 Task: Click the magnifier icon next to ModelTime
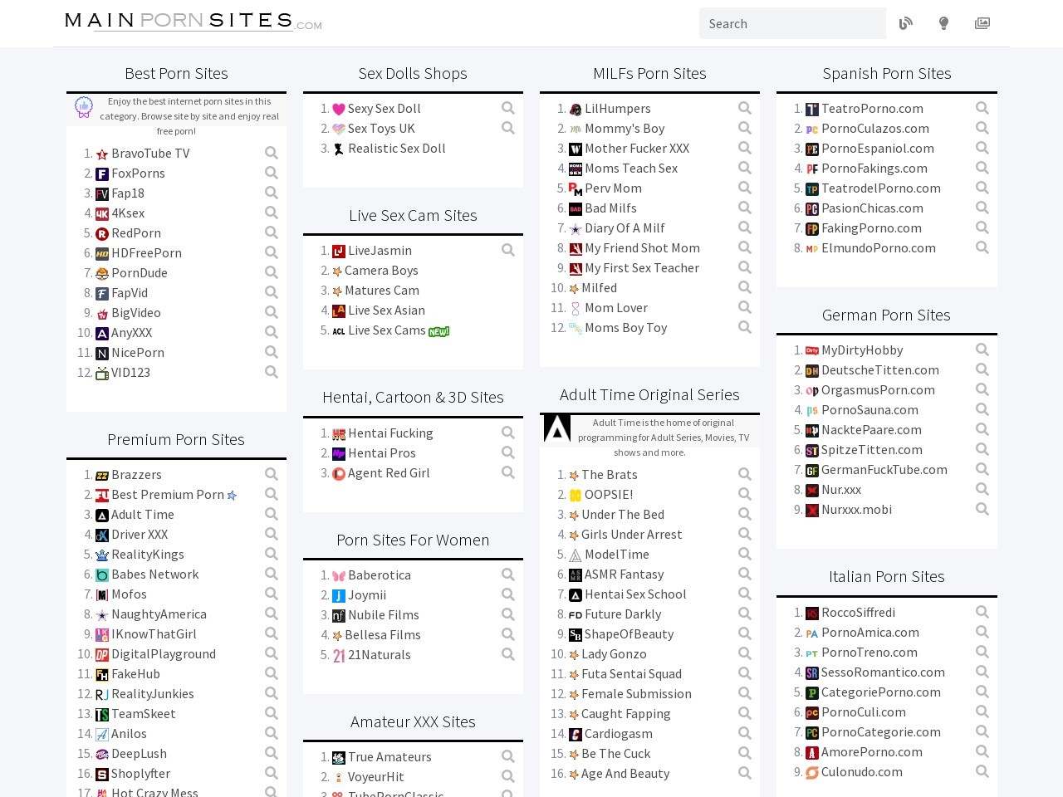(x=745, y=554)
